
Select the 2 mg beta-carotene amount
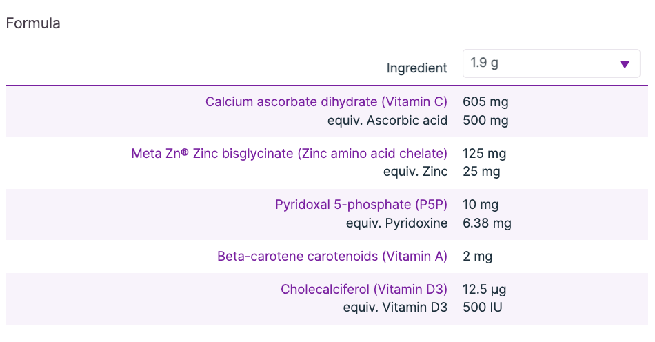(477, 256)
